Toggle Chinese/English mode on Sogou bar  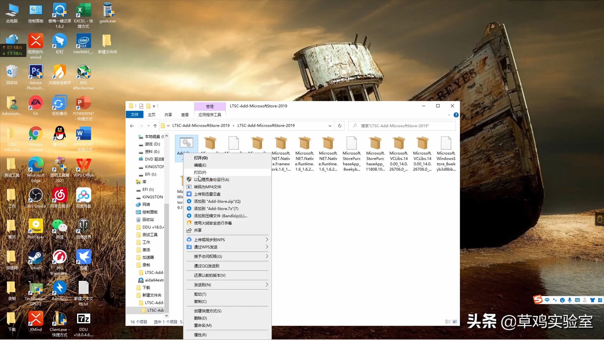(x=547, y=300)
